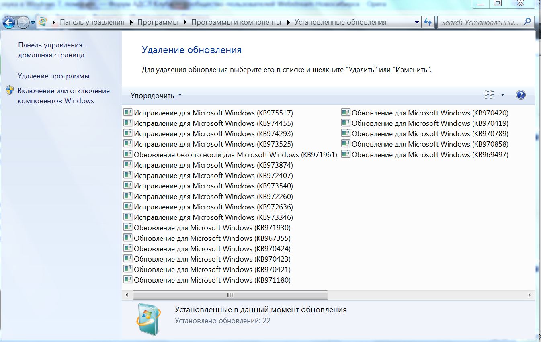Click the refresh icon beside the address bar

click(428, 23)
